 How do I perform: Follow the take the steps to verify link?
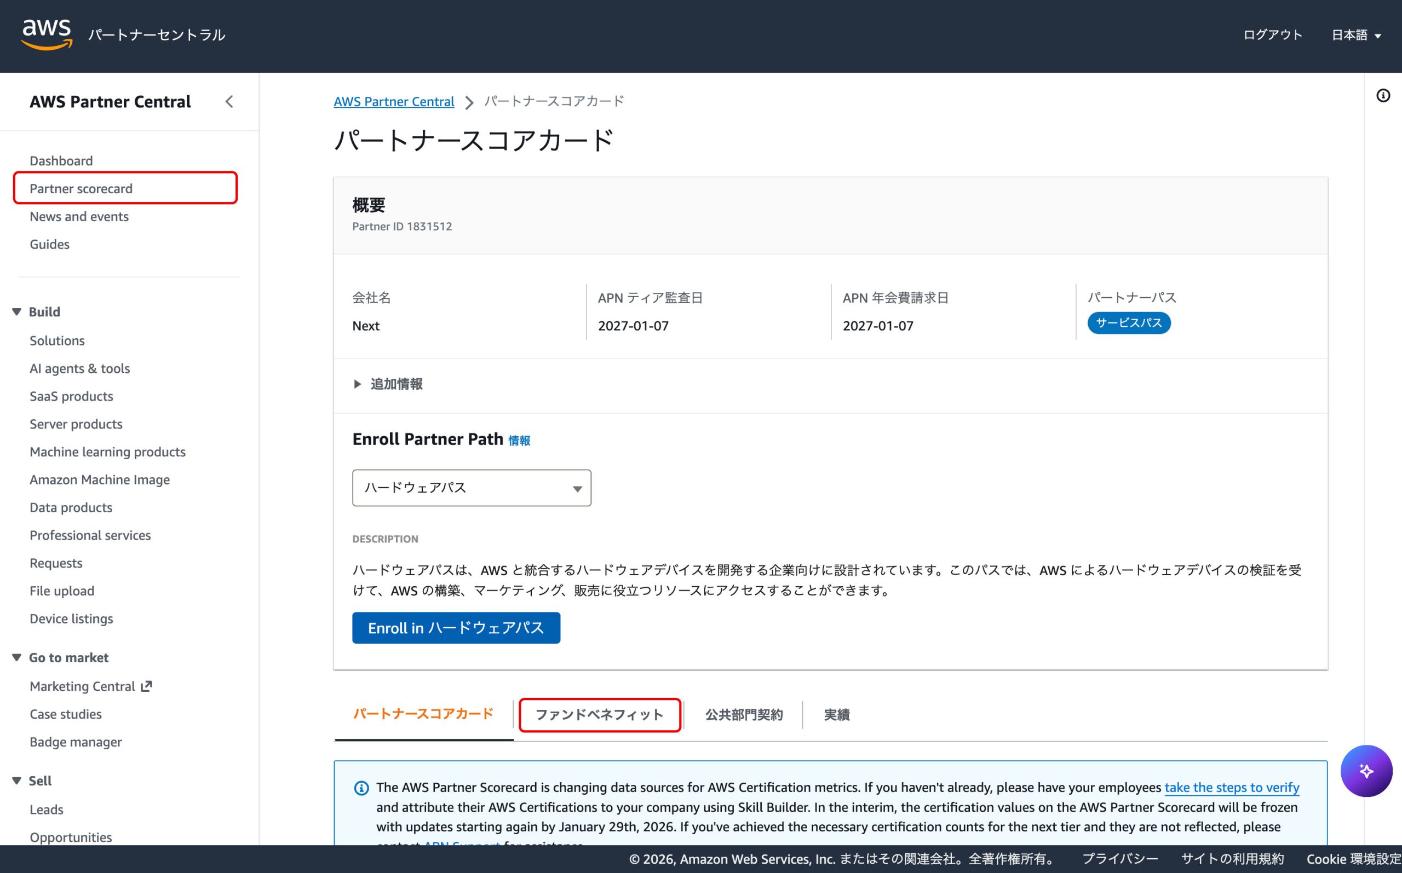coord(1231,788)
